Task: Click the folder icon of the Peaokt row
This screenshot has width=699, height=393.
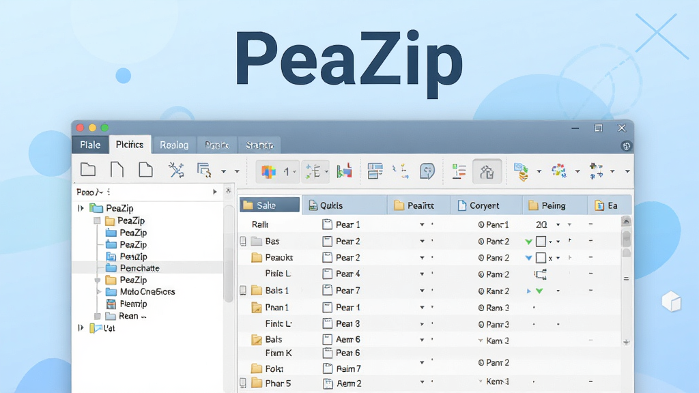Action: pos(257,257)
